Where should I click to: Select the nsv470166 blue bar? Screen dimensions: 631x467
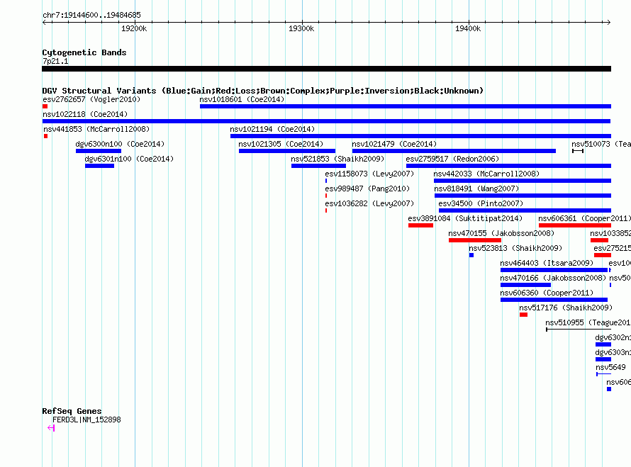(x=525, y=285)
